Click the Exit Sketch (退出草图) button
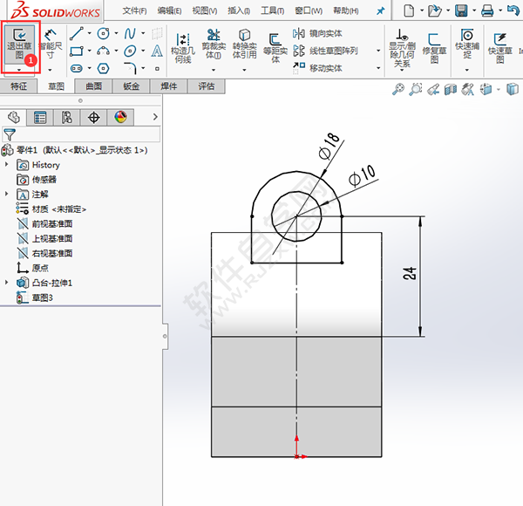523x506 pixels. pyautogui.click(x=19, y=45)
